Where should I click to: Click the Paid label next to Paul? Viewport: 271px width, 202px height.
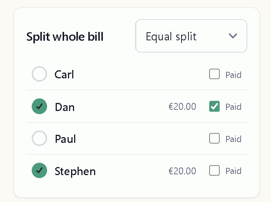pyautogui.click(x=233, y=139)
